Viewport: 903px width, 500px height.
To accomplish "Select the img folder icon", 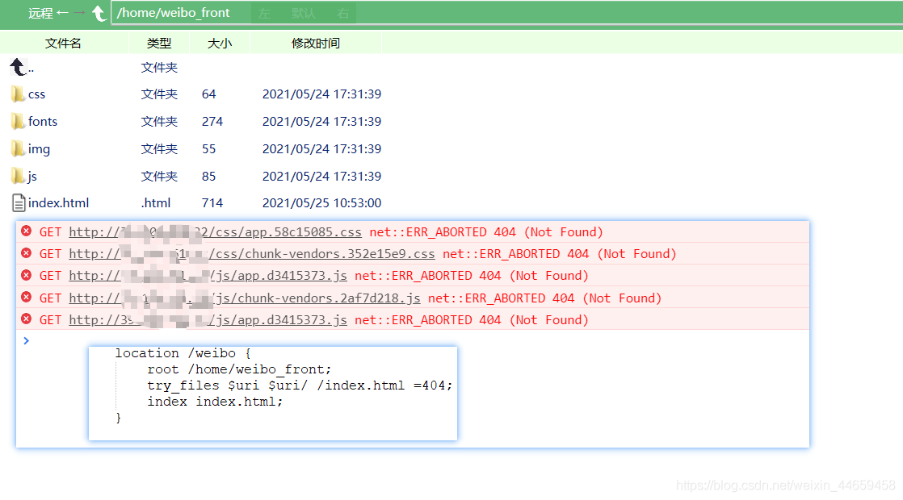I will 18,149.
